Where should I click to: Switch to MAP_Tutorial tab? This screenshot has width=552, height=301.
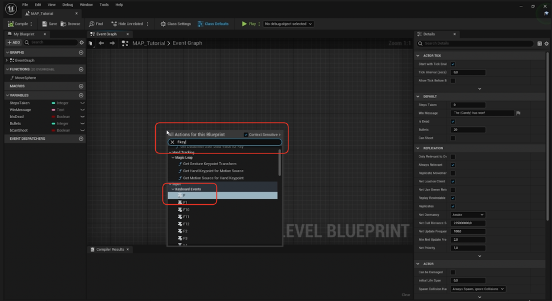42,14
